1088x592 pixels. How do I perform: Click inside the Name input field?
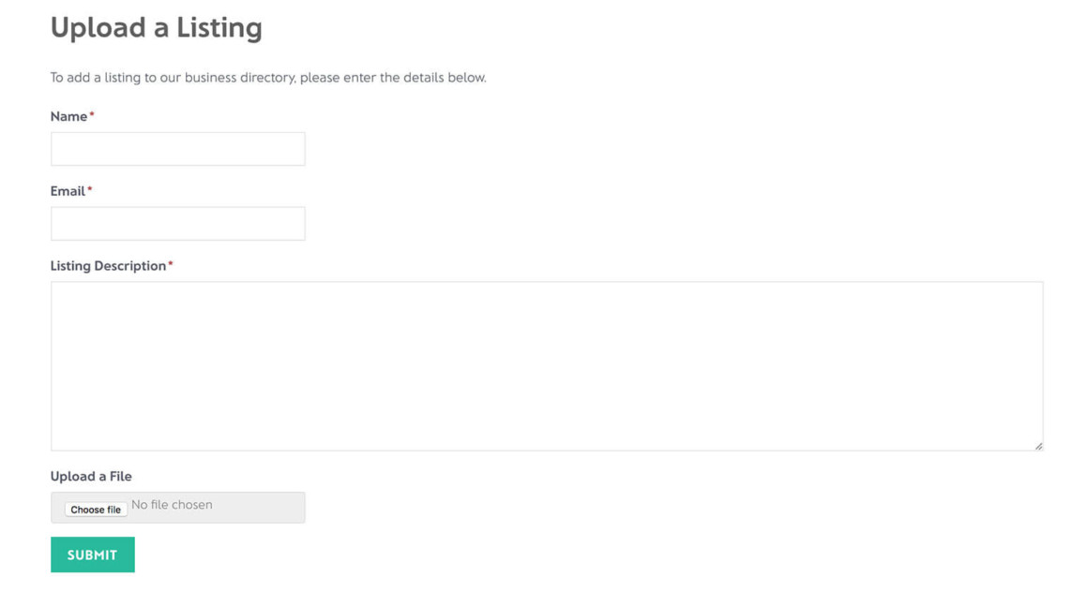(177, 148)
